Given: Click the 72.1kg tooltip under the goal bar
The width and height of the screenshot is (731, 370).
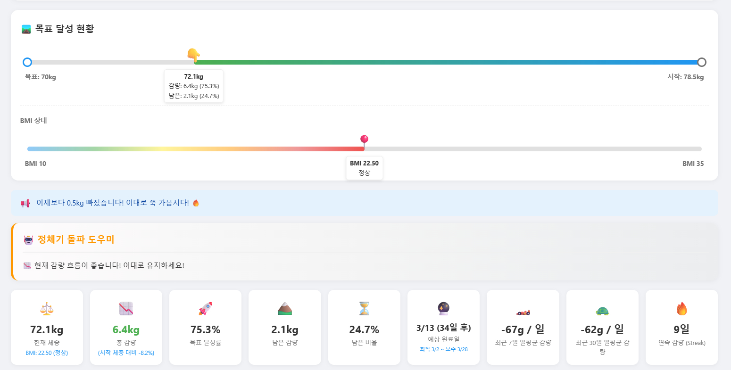Looking at the screenshot, I should coord(194,86).
